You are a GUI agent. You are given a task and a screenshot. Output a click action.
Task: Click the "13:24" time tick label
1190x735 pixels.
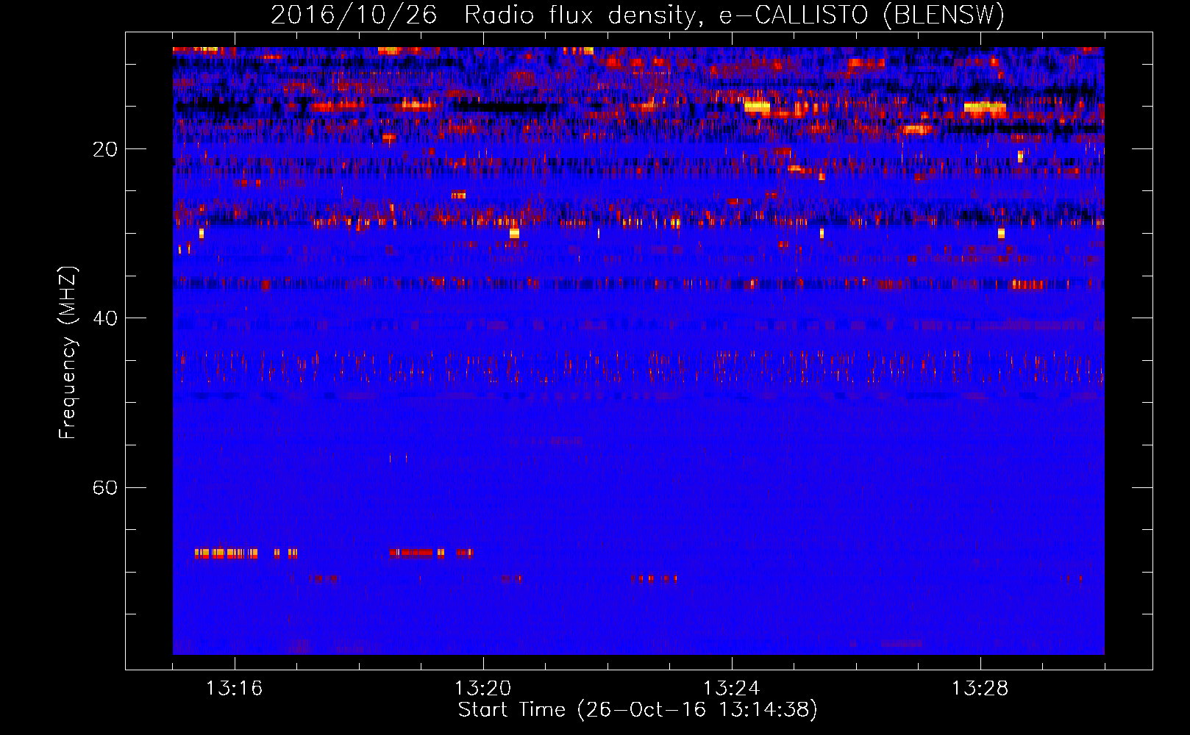pyautogui.click(x=731, y=688)
